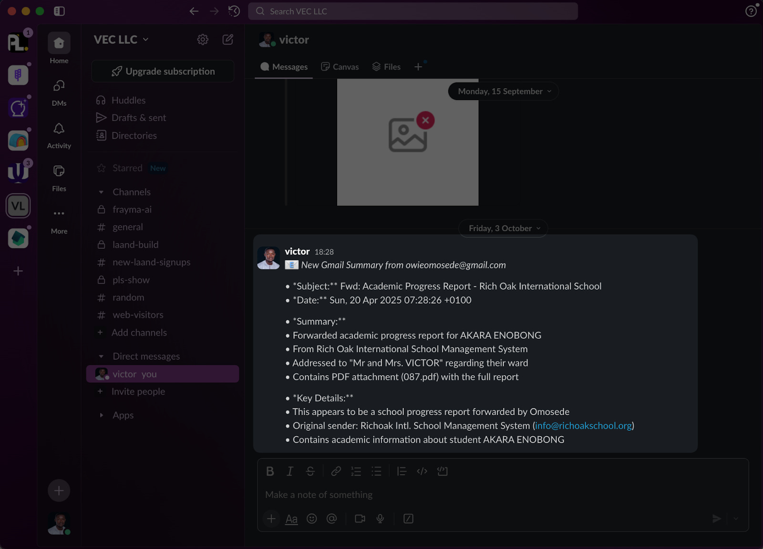Open Home in the navigation rail
Image resolution: width=763 pixels, height=549 pixels.
(59, 48)
